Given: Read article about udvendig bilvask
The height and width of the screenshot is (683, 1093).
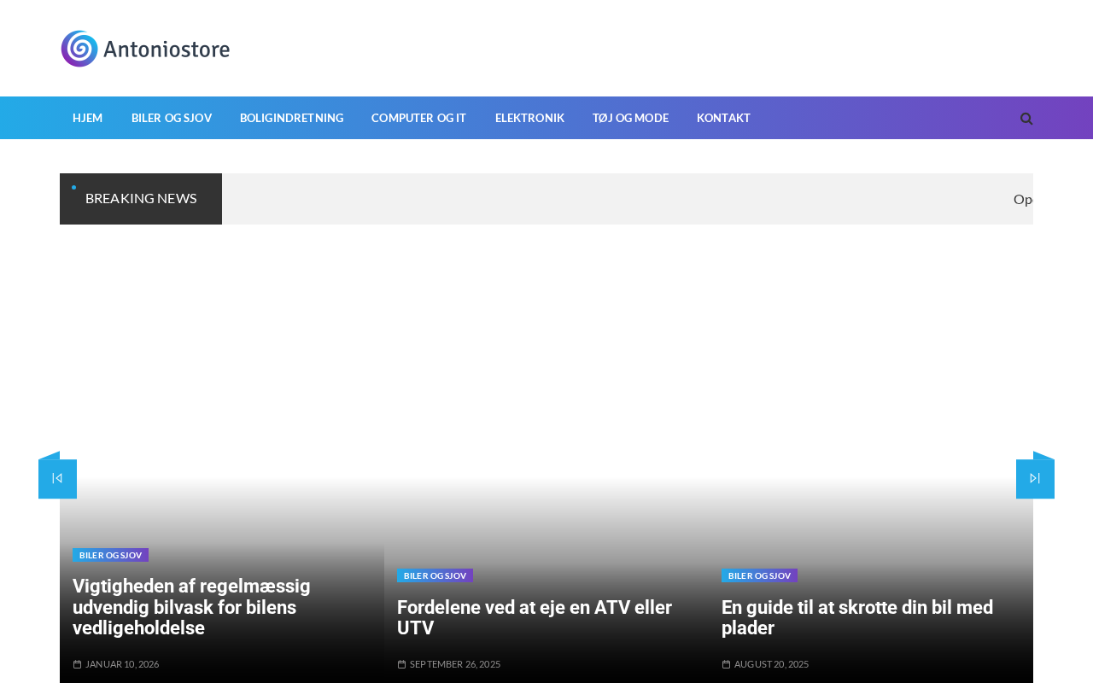Looking at the screenshot, I should point(191,607).
